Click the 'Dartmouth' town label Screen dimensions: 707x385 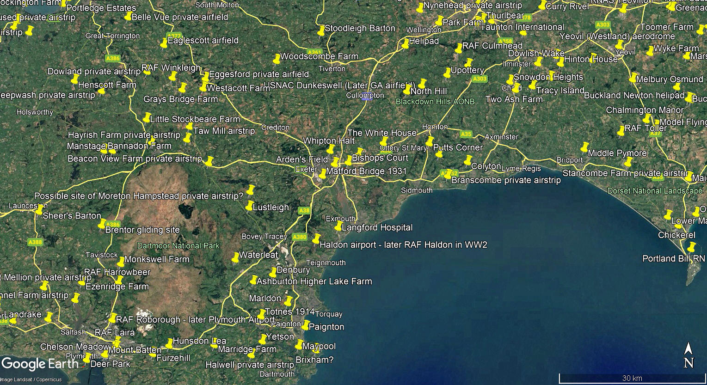click(x=277, y=374)
